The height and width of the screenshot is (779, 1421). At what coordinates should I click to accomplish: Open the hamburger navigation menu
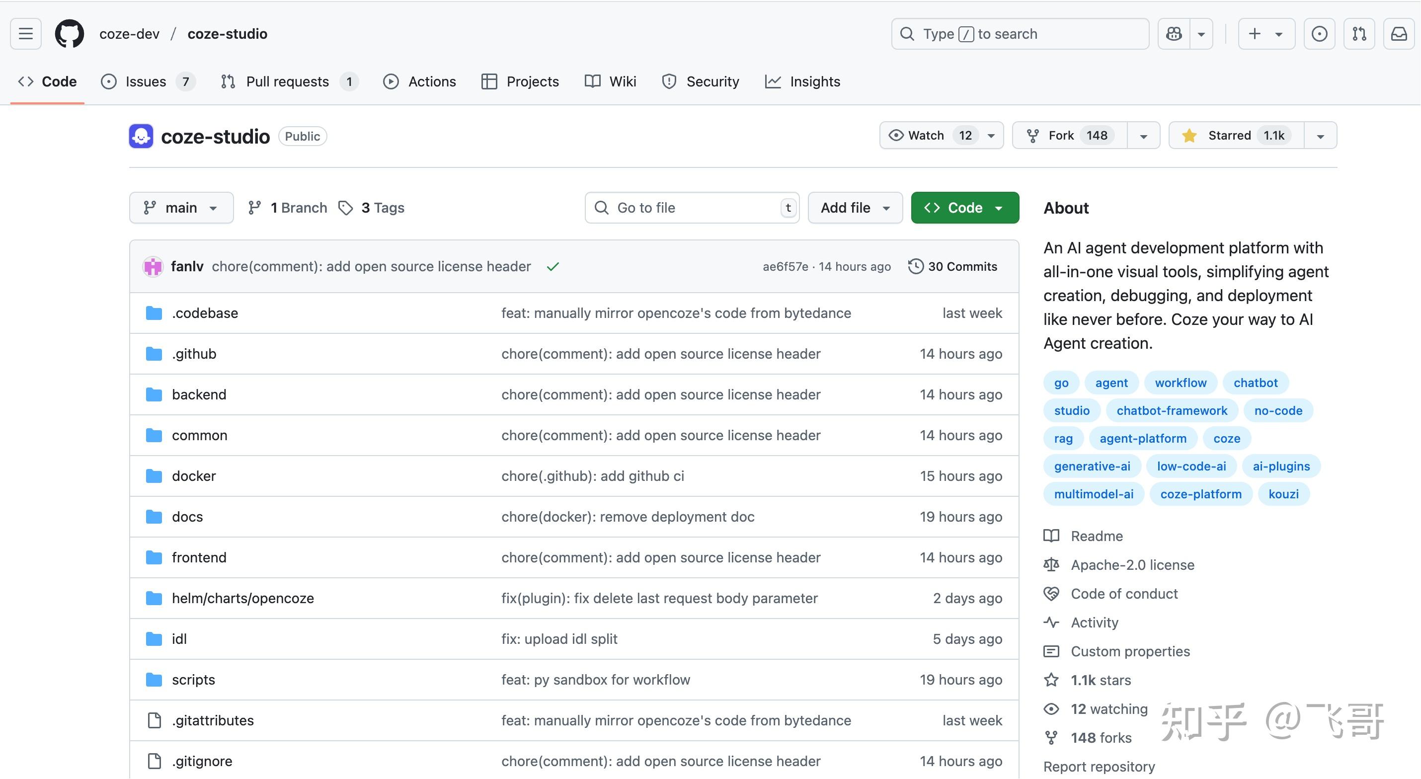click(x=25, y=34)
